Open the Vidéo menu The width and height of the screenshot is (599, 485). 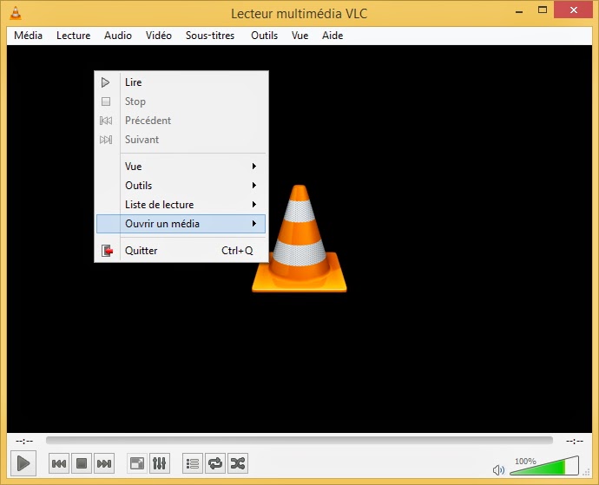pos(159,36)
